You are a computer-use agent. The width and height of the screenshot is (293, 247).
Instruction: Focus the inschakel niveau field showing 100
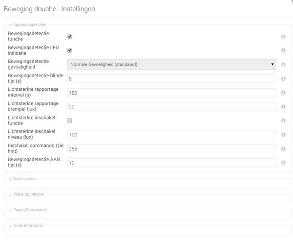(x=172, y=135)
